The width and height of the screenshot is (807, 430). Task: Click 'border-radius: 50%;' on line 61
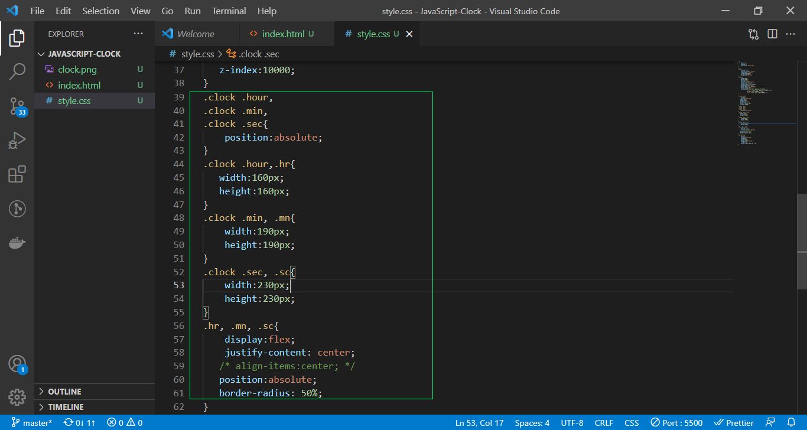point(271,393)
